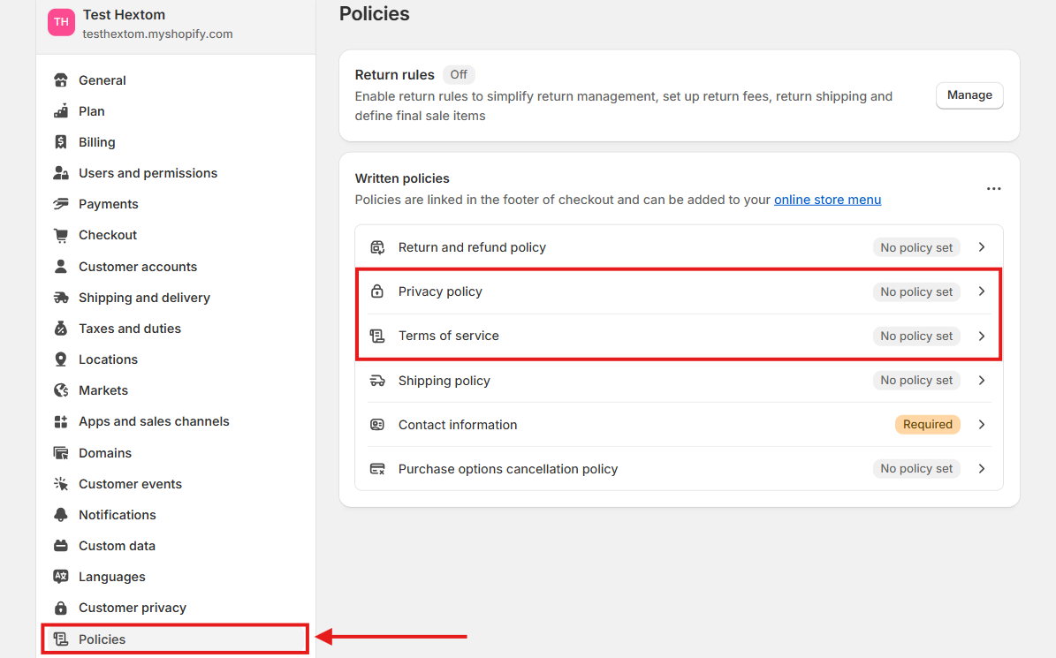Click Customer events label in sidebar
Screen dimensions: 1056x658
click(130, 484)
